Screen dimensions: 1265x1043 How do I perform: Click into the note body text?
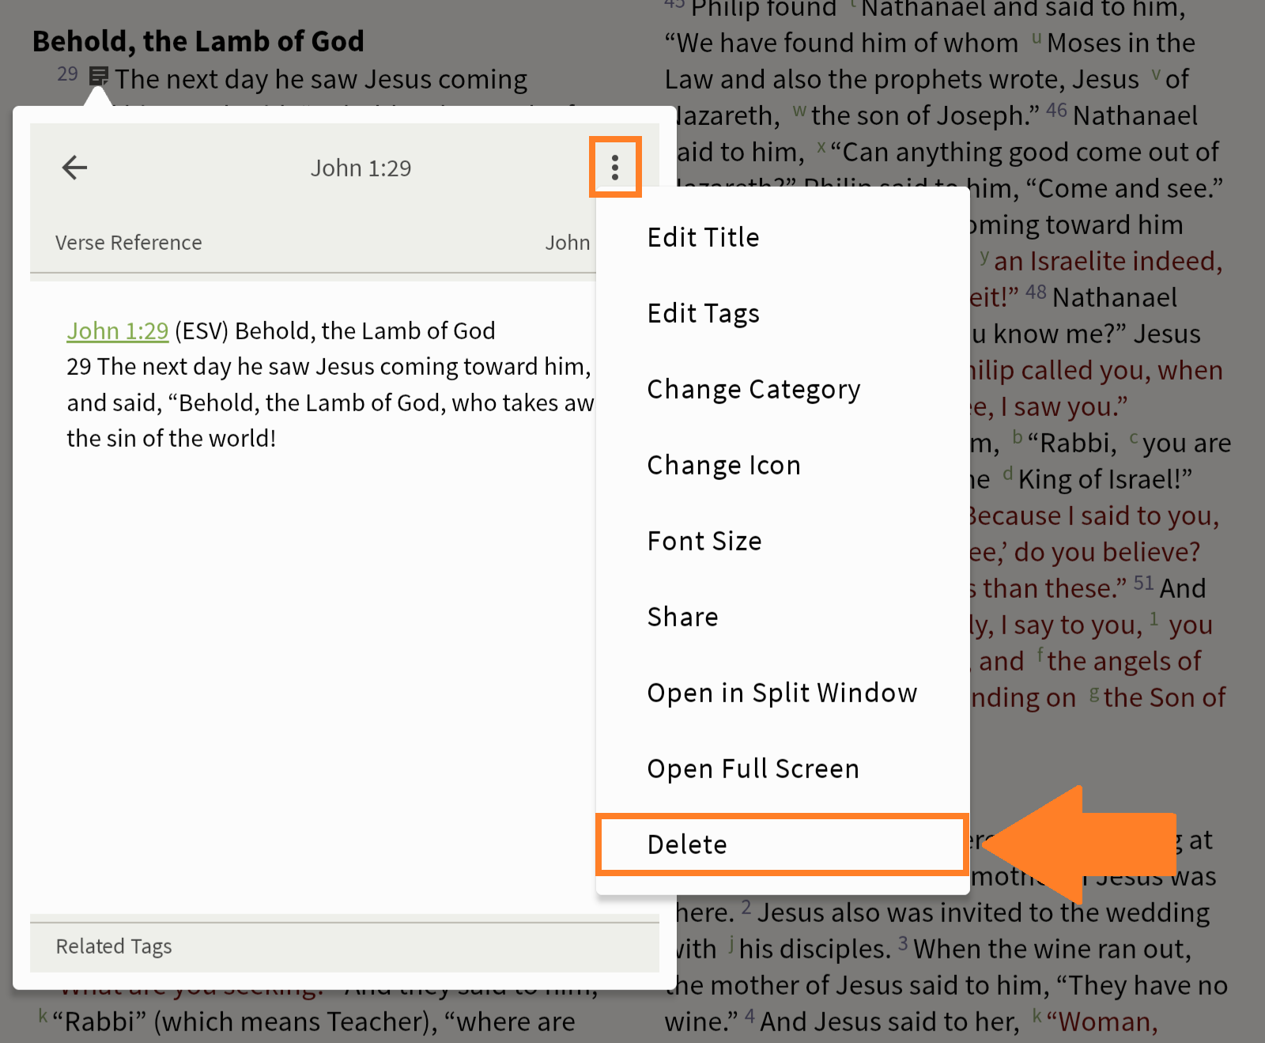(316, 633)
